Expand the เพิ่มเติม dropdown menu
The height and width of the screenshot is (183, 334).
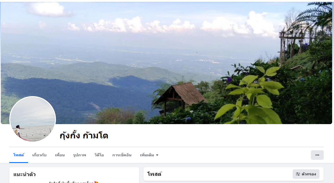tap(149, 155)
